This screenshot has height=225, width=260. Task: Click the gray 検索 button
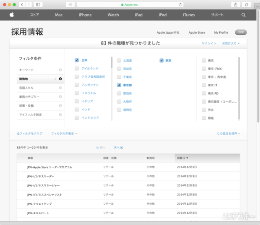pyautogui.click(x=241, y=32)
